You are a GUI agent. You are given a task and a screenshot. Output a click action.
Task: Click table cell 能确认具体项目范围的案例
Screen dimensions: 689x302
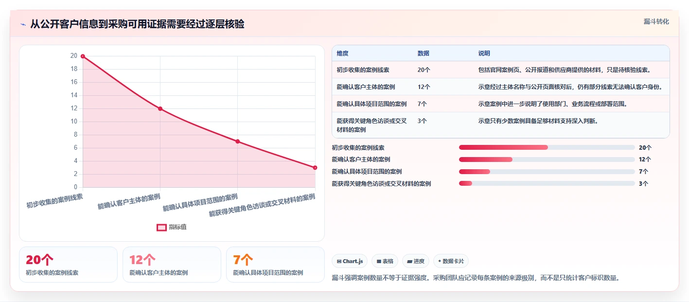371,104
